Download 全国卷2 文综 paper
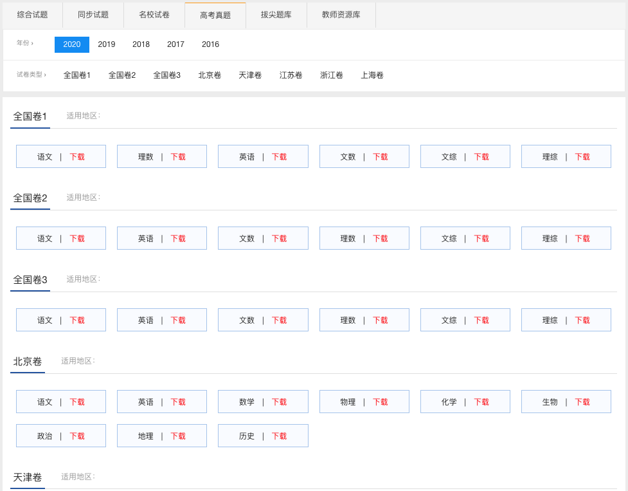This screenshot has width=628, height=491. [x=481, y=239]
